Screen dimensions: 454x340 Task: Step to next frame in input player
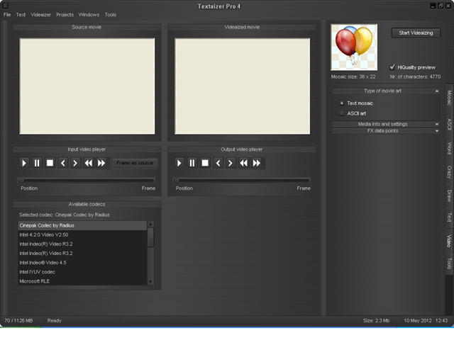pyautogui.click(x=75, y=163)
